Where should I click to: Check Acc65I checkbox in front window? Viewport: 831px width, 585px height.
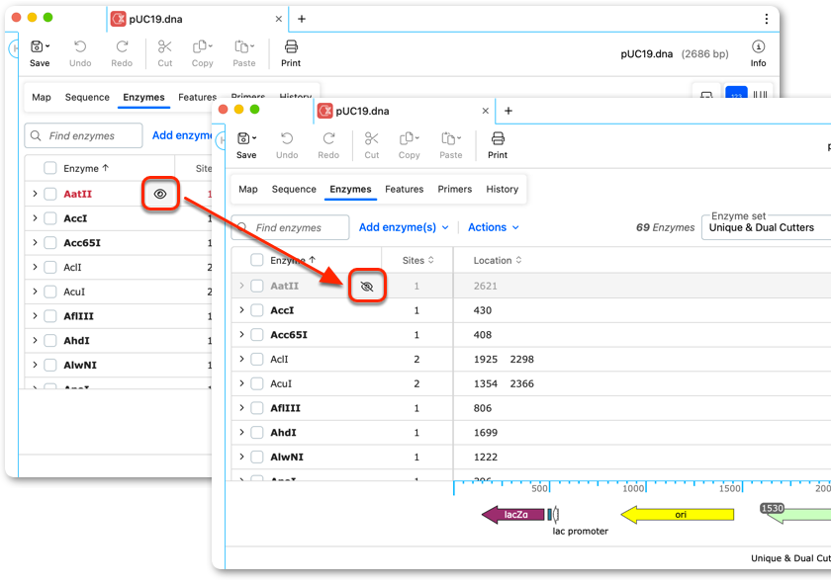(257, 335)
